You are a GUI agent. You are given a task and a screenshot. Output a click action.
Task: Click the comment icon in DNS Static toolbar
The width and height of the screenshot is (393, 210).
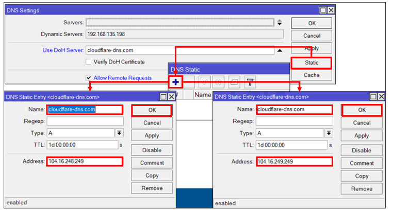234,82
